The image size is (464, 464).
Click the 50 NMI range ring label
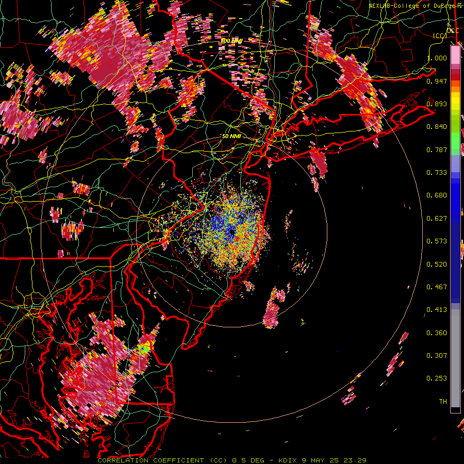click(231, 136)
